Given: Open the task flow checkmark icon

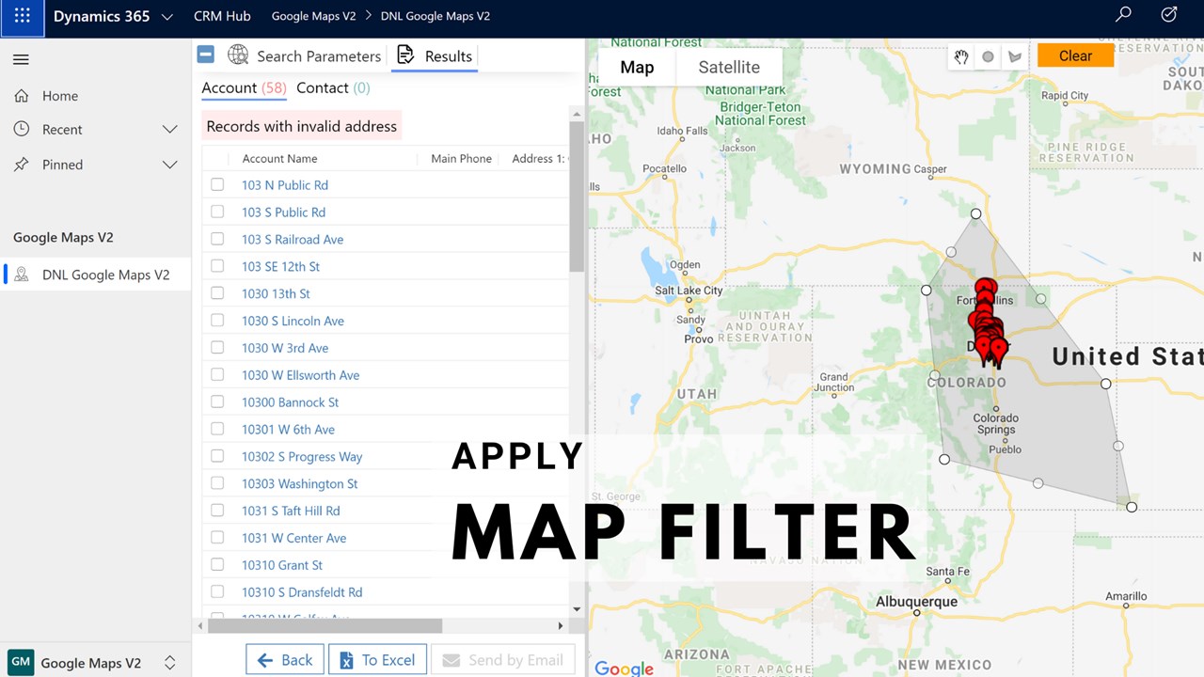Looking at the screenshot, I should [x=1169, y=15].
